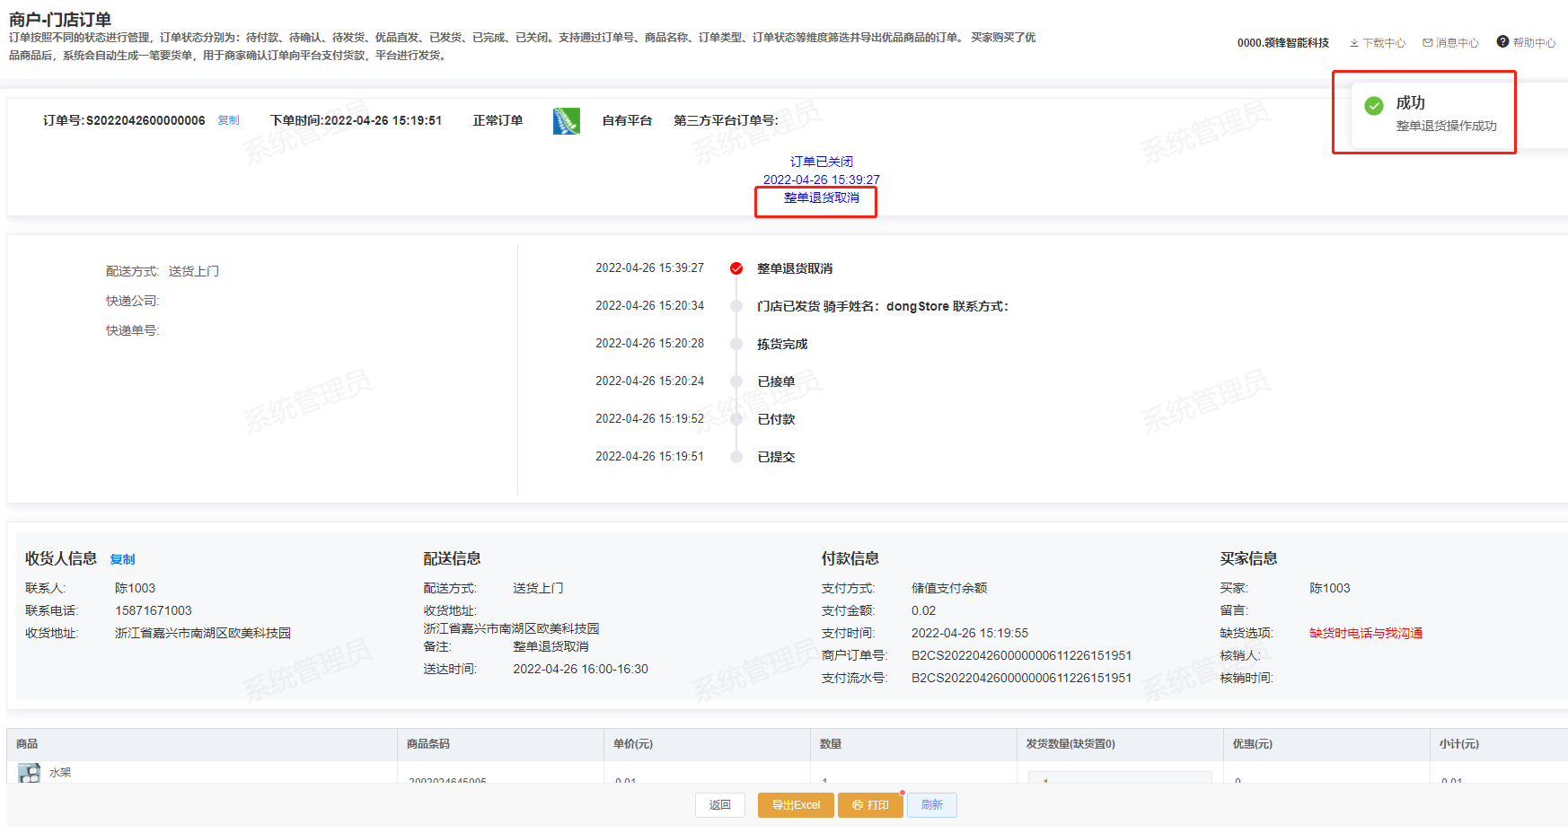Click the page title 商户-门店订单
Image resolution: width=1568 pixels, height=833 pixels.
pos(60,19)
